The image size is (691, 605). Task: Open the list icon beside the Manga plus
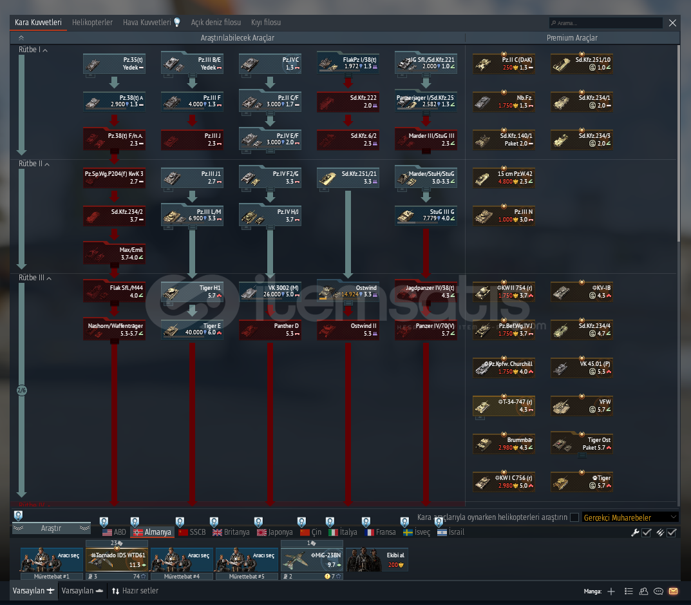tap(629, 591)
